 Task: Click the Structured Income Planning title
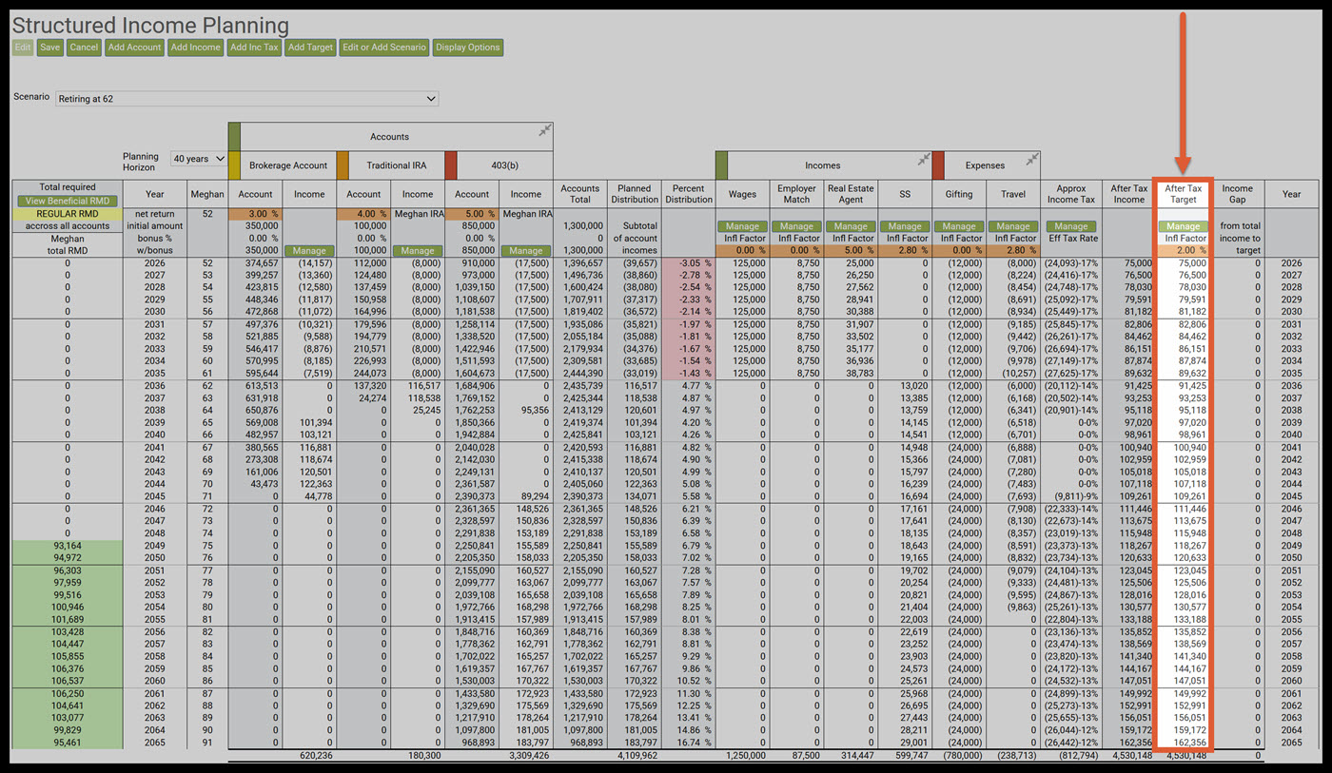tap(150, 26)
